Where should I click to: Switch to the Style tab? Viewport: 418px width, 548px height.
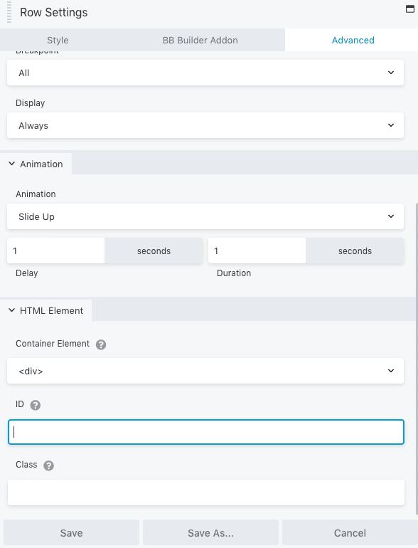click(x=58, y=40)
